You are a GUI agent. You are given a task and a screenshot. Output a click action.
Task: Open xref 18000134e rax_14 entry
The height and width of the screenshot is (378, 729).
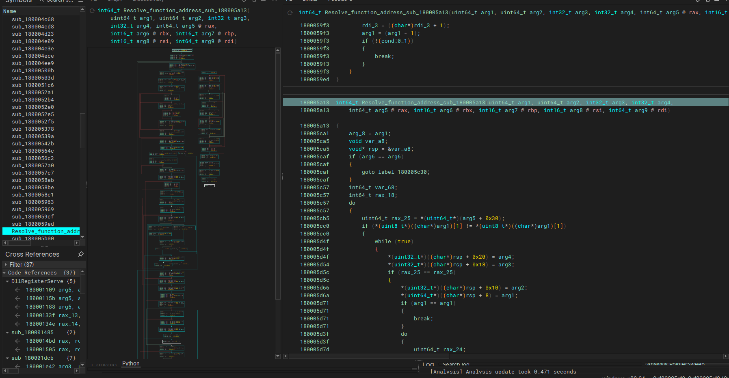pyautogui.click(x=53, y=324)
